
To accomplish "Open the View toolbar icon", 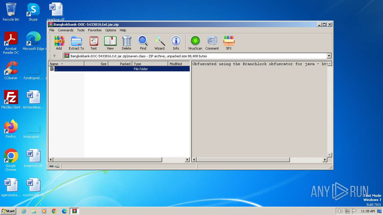I will point(110,43).
